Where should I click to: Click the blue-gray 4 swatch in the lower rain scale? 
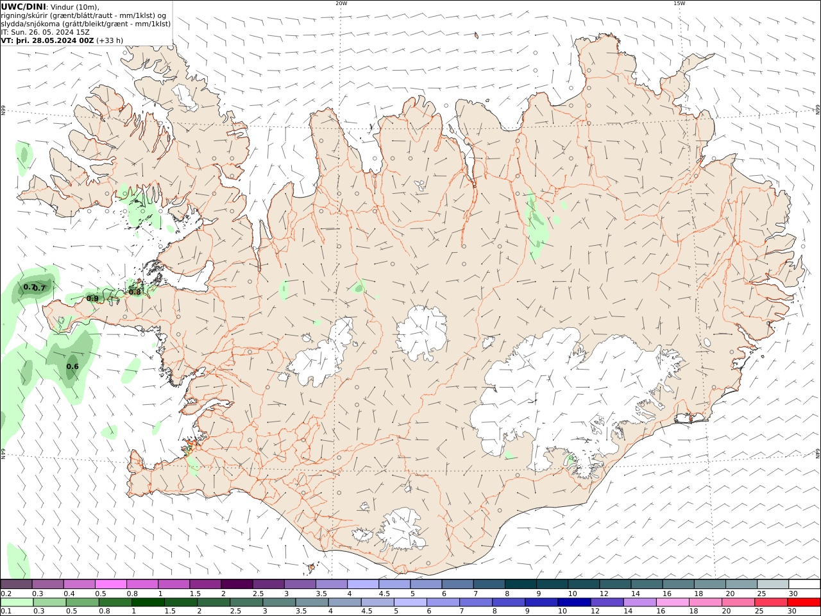345,603
